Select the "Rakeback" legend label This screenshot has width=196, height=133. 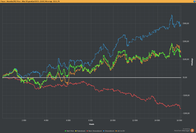click(81, 131)
